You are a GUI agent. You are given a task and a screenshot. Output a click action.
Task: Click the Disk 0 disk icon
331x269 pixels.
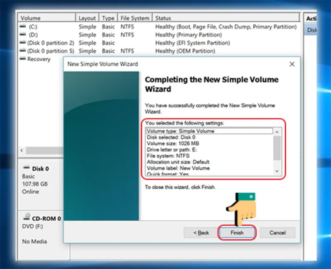[26, 168]
